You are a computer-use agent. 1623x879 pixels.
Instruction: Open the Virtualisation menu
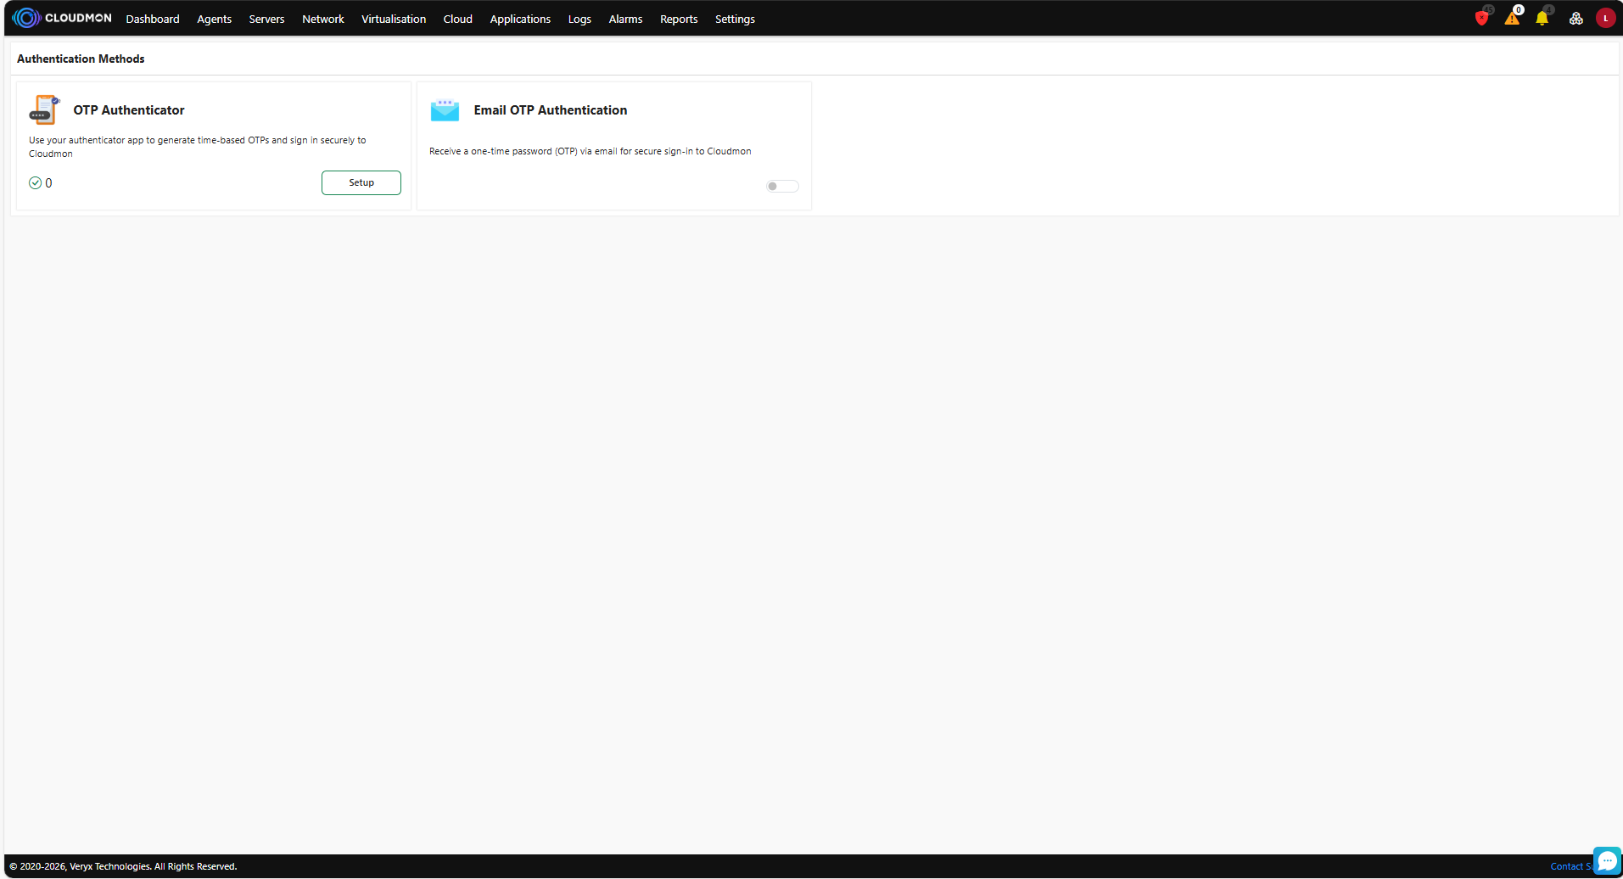point(394,19)
